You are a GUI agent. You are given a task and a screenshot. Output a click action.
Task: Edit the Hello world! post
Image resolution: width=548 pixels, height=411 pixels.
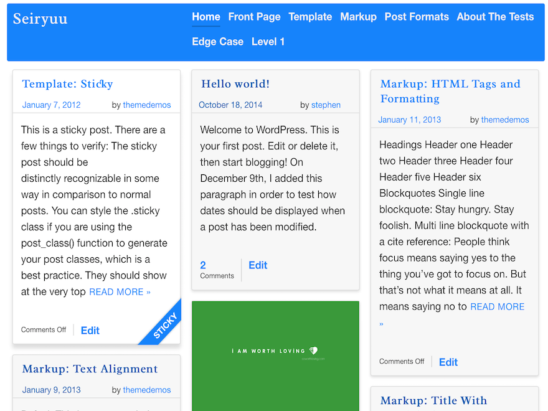coord(258,265)
